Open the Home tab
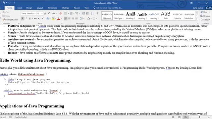This screenshot has width=212, height=119. tap(9, 8)
